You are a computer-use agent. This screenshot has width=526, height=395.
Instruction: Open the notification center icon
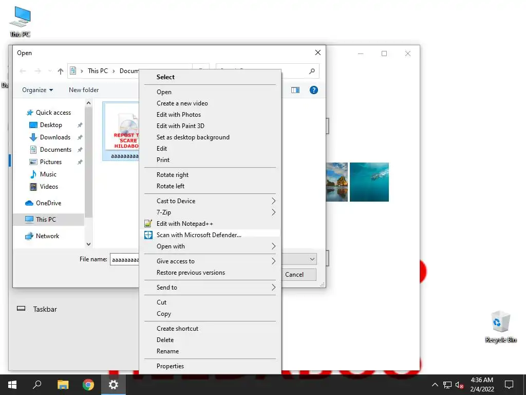click(x=509, y=385)
